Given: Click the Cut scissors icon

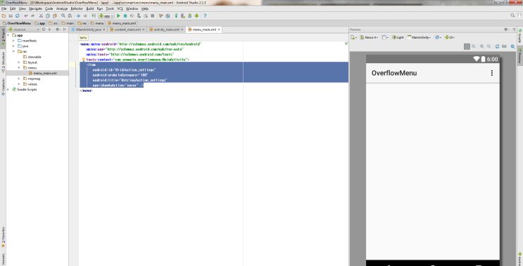Looking at the screenshot, I should pyautogui.click(x=41, y=15).
